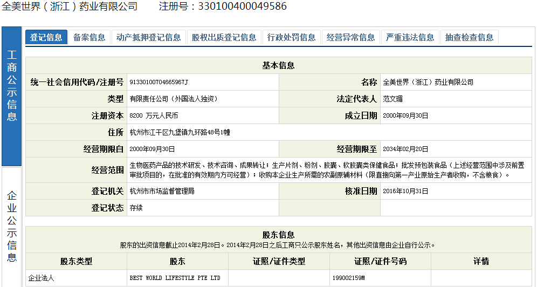Click certificate number 199002159M
The image size is (537, 287).
click(349, 278)
